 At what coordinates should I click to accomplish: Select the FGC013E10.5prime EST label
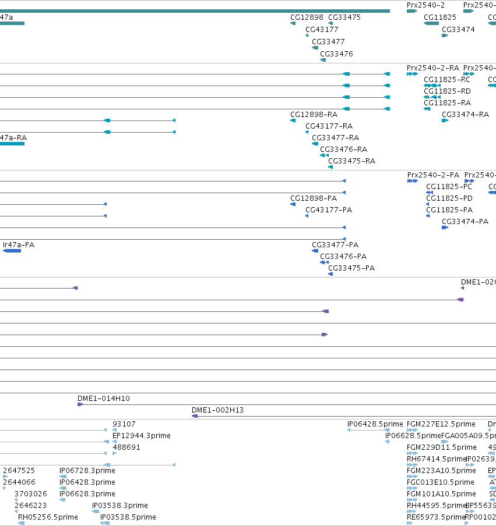tap(441, 482)
